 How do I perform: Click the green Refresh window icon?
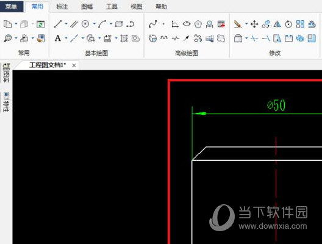click(40, 24)
